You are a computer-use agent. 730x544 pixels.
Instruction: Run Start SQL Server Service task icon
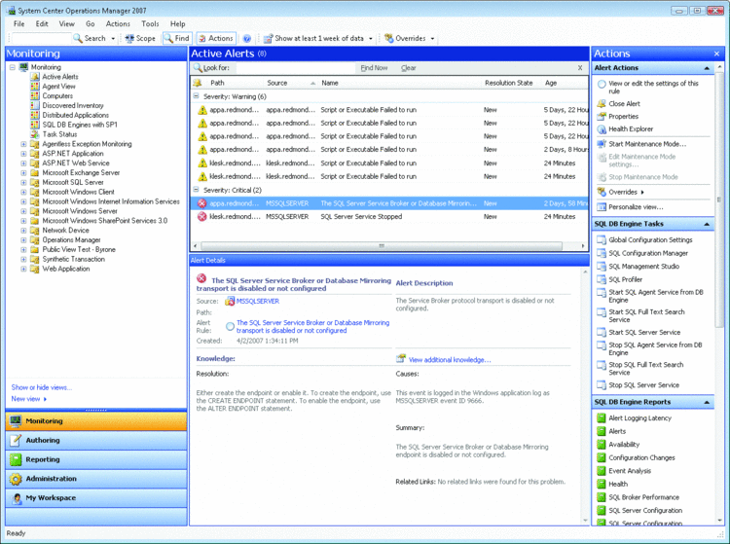[x=602, y=332]
